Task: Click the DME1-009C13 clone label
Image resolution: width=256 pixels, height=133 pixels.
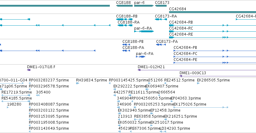Action: (x=193, y=73)
